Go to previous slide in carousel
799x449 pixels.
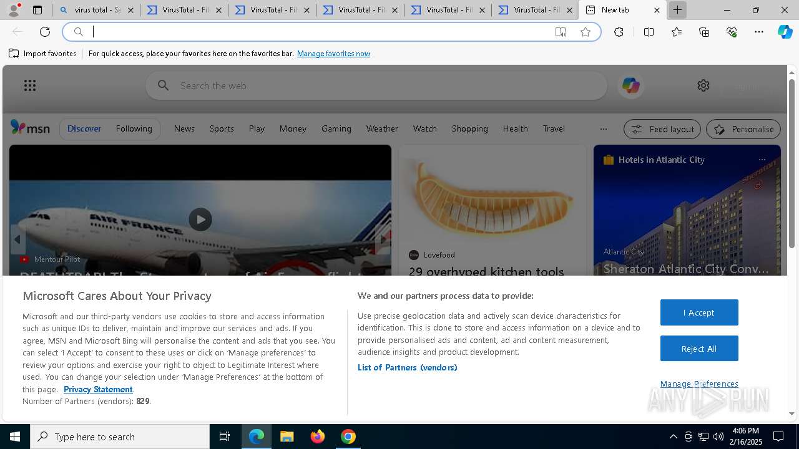coord(17,239)
